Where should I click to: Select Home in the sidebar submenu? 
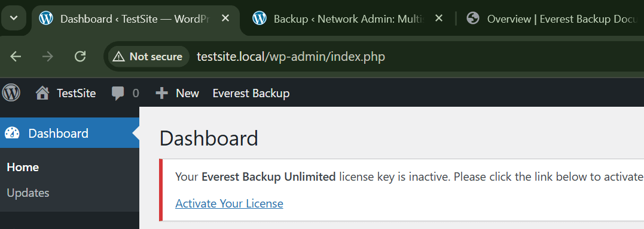(x=23, y=167)
